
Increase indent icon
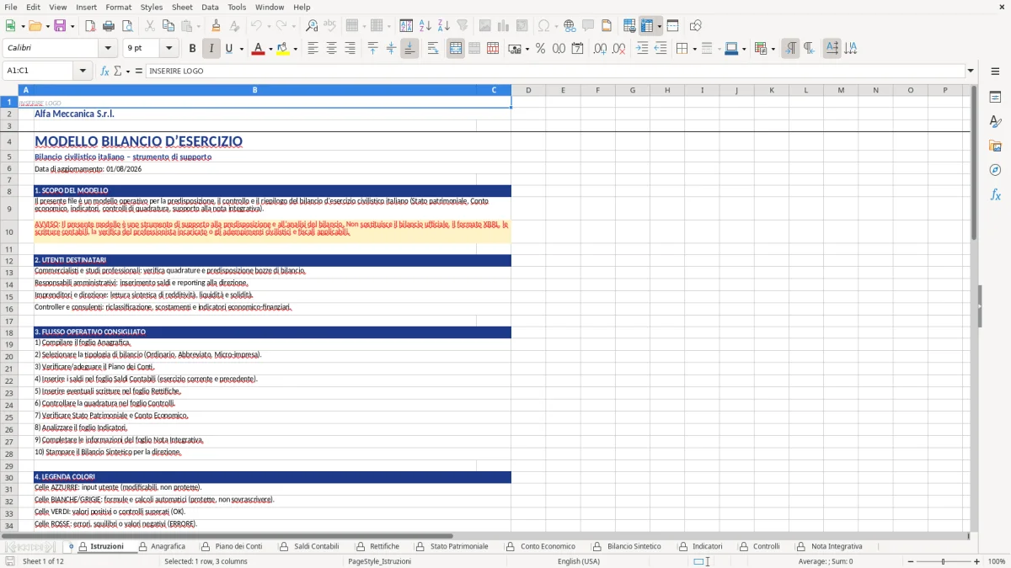pyautogui.click(x=642, y=49)
